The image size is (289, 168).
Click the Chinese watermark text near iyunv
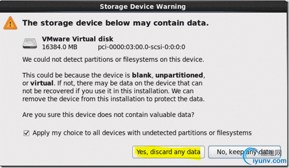tap(271, 152)
